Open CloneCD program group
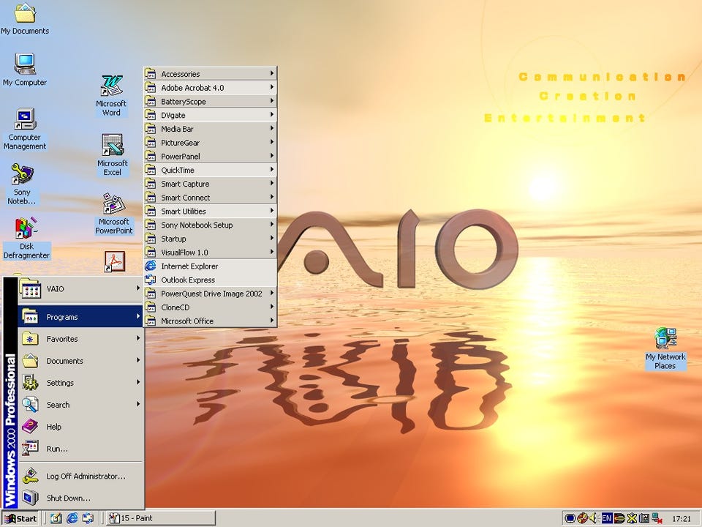702x527 pixels. [210, 307]
